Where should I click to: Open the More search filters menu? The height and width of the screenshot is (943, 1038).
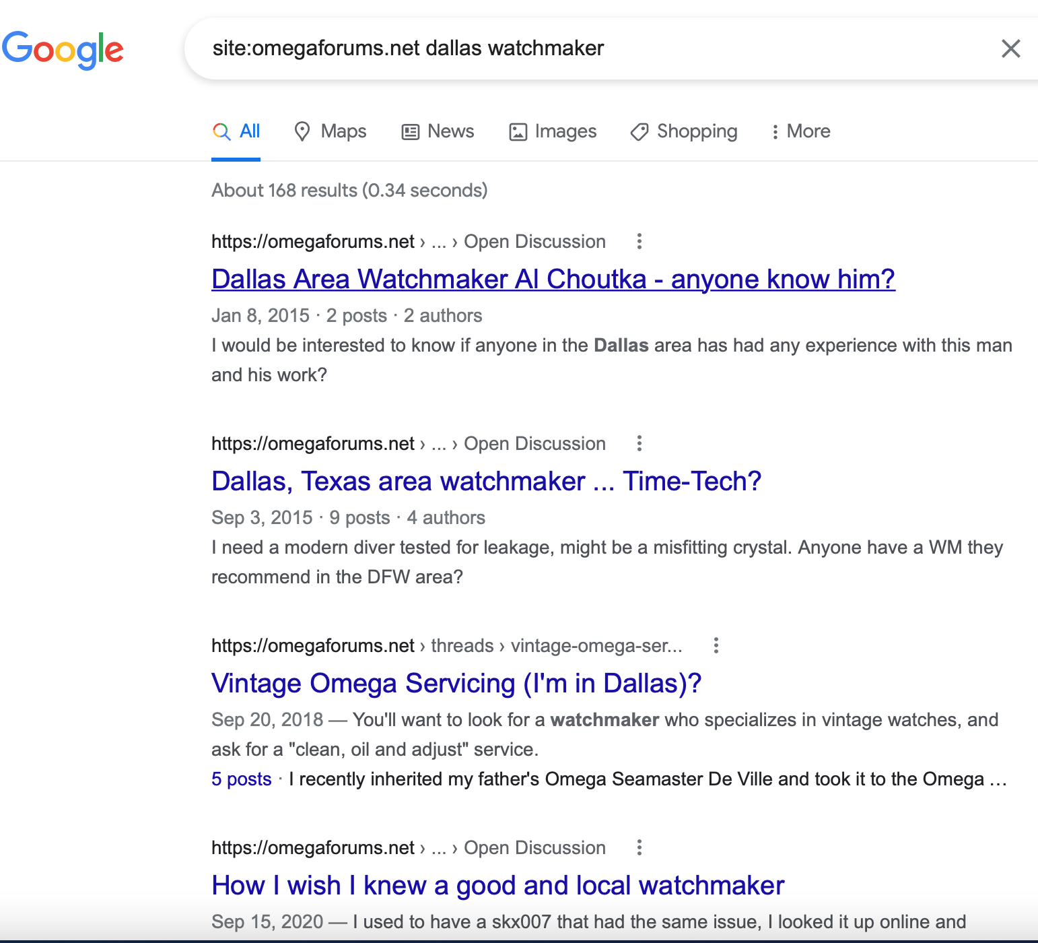click(800, 131)
